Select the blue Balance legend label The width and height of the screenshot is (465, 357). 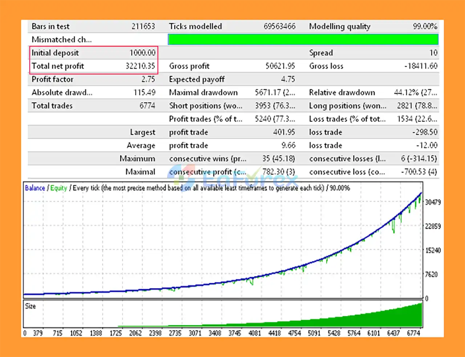[x=35, y=188]
